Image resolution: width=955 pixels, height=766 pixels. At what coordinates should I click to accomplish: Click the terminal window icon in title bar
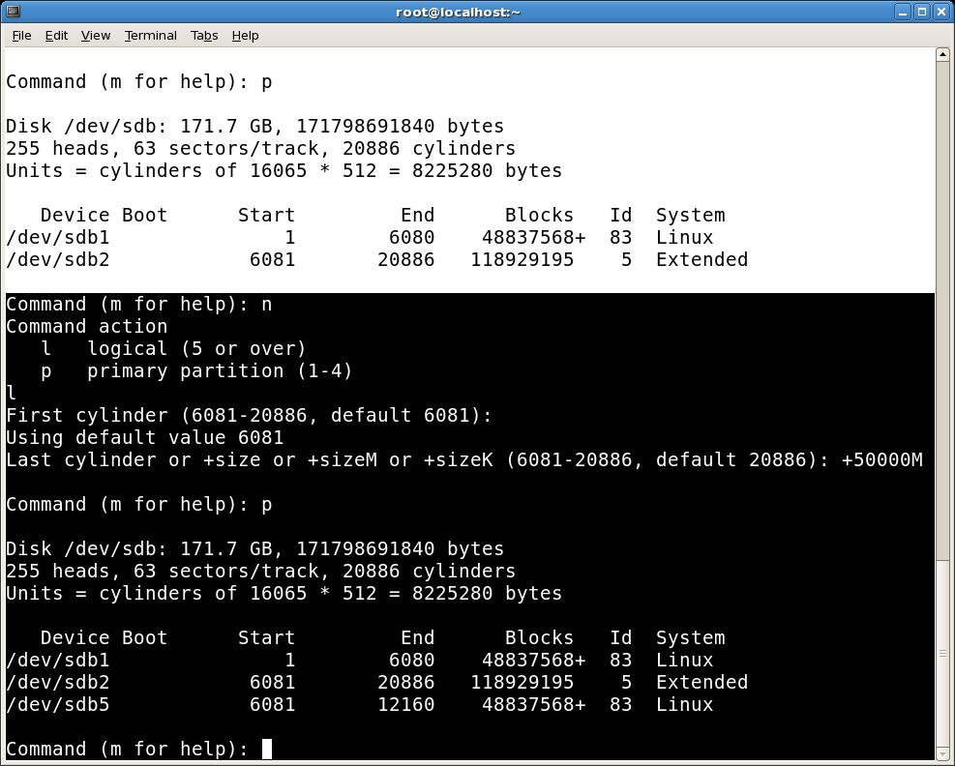pos(12,12)
